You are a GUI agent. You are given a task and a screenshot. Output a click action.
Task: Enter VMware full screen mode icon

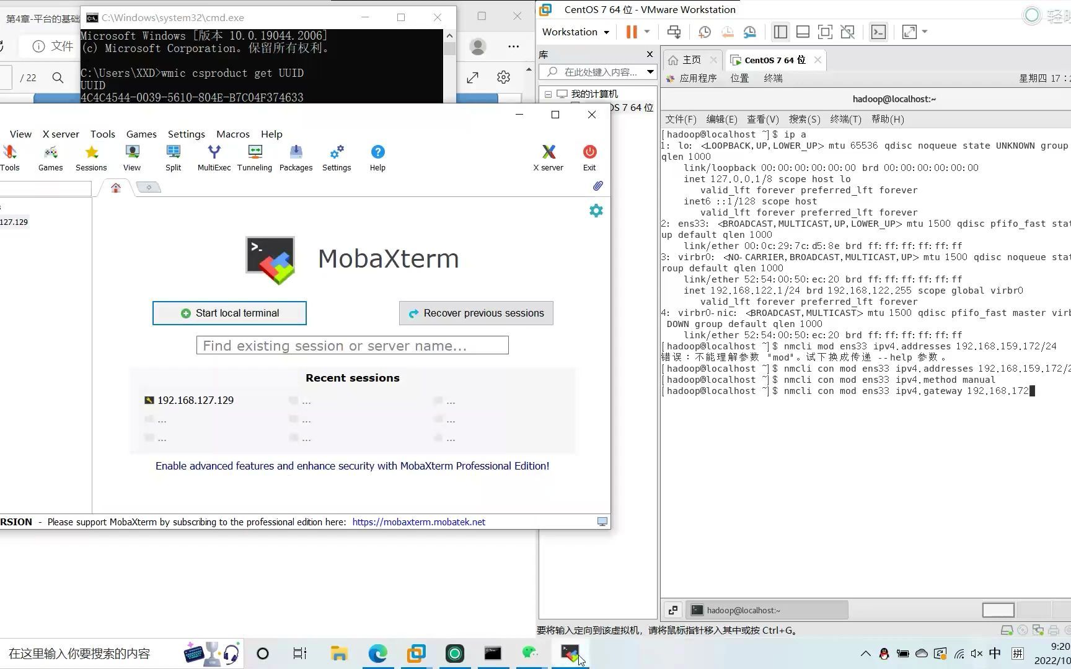tap(825, 32)
